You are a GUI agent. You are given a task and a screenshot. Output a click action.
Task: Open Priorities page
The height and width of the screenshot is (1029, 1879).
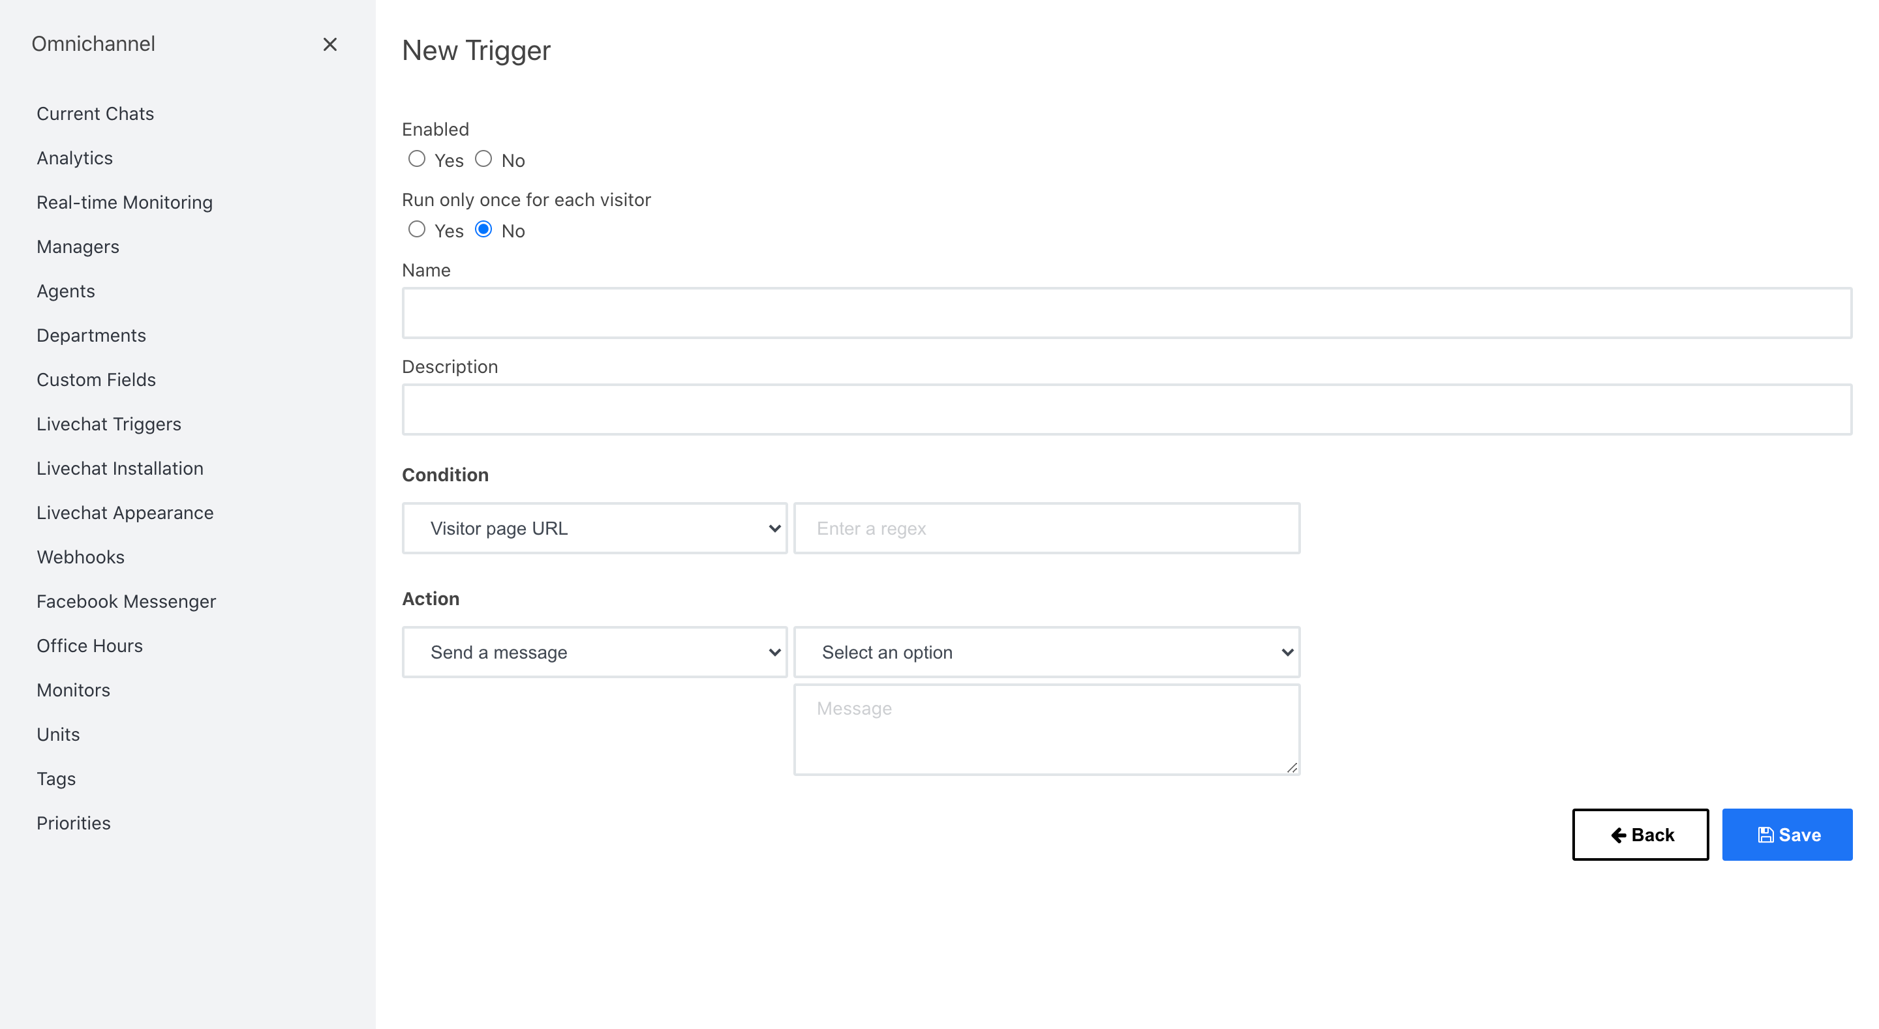(74, 823)
